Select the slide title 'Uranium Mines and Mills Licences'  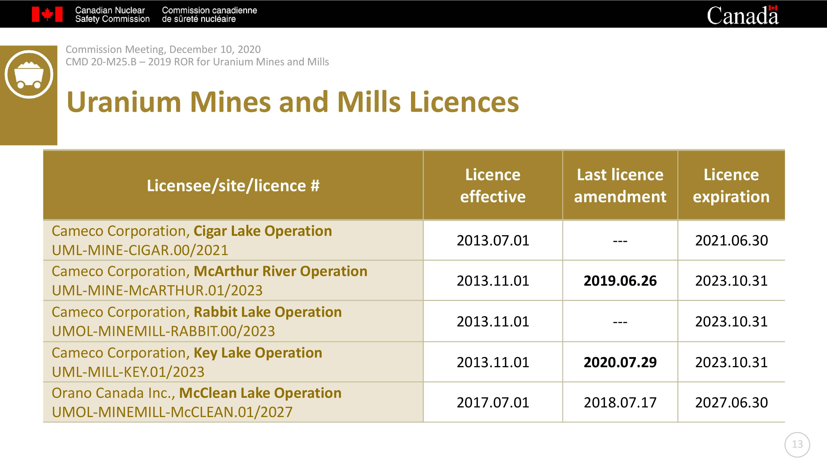292,102
